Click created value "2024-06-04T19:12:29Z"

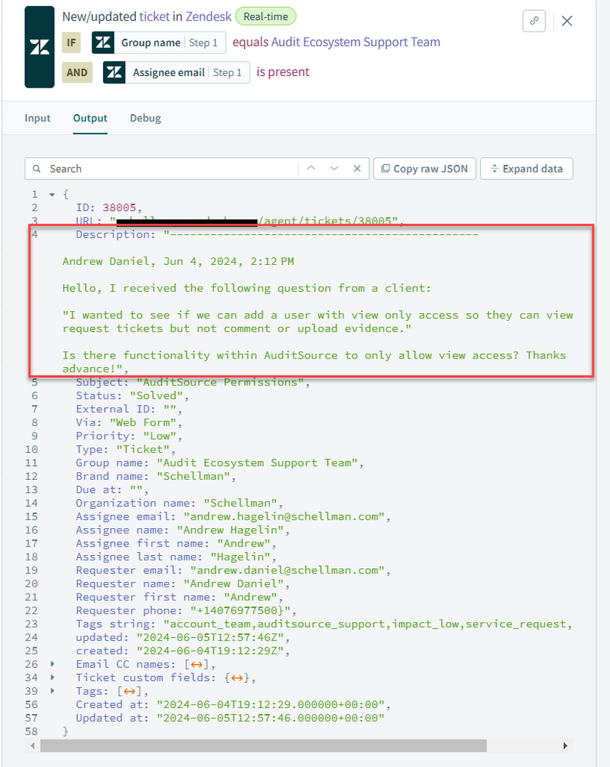coord(210,650)
